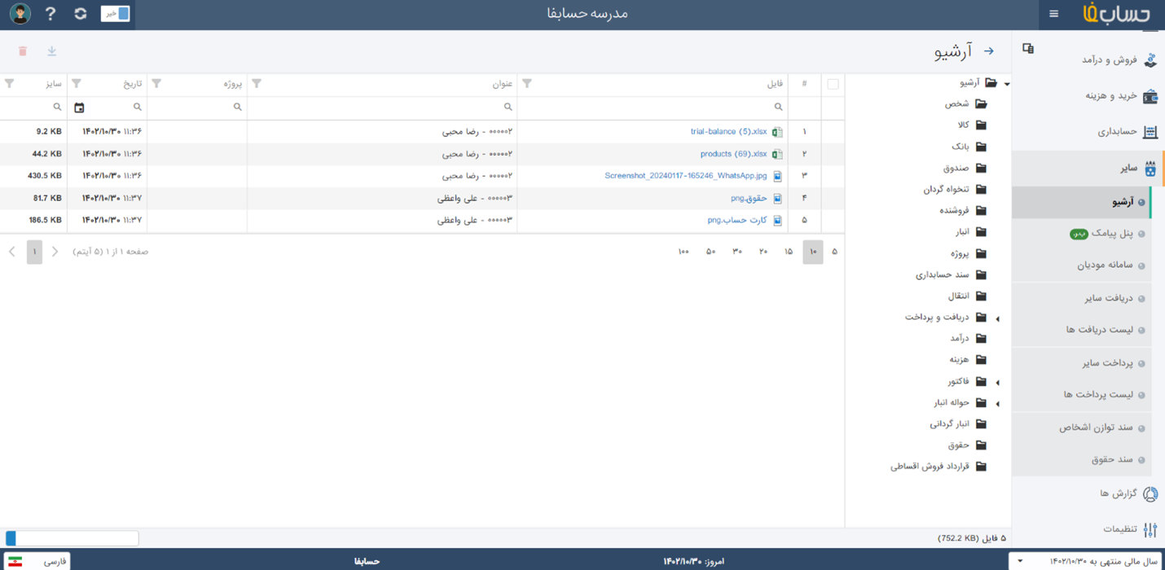Expand the حواله انبار folder arrow

pos(998,403)
